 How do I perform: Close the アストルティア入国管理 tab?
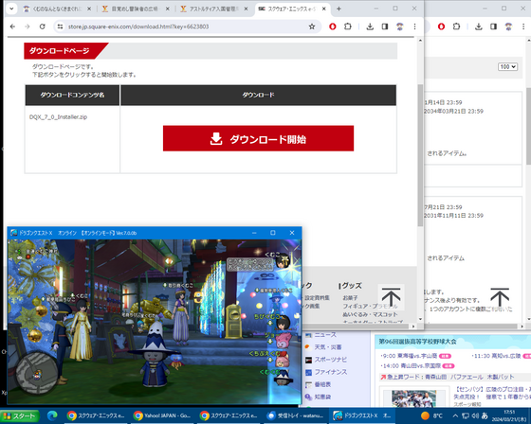point(246,9)
